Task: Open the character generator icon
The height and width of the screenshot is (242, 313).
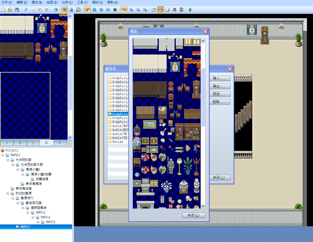Action: [x=181, y=10]
